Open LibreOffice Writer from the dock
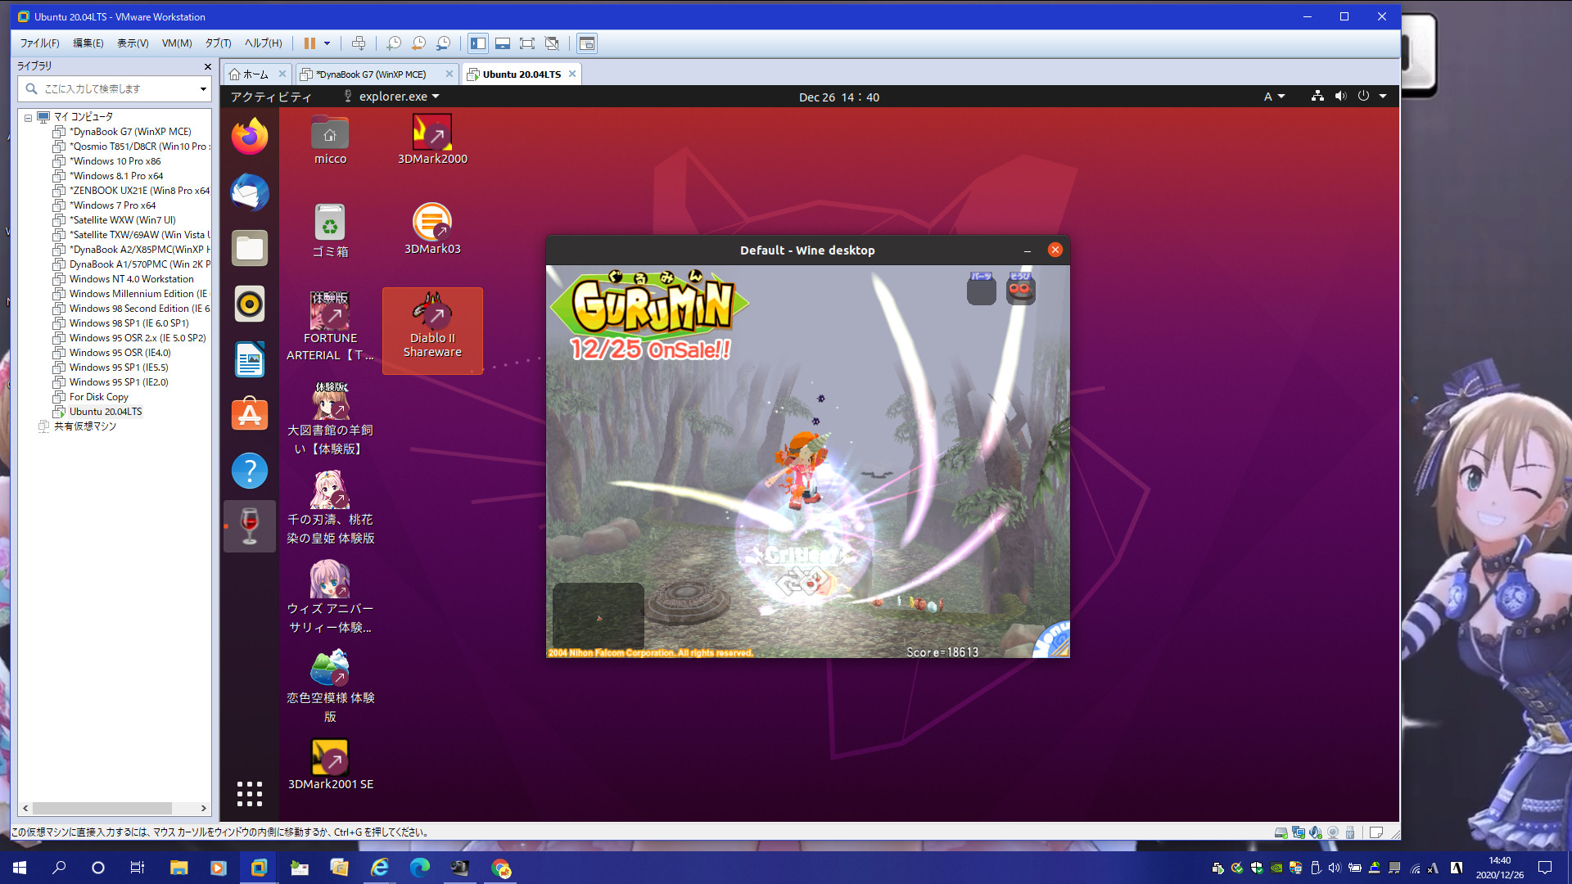The width and height of the screenshot is (1572, 884). pos(250,359)
